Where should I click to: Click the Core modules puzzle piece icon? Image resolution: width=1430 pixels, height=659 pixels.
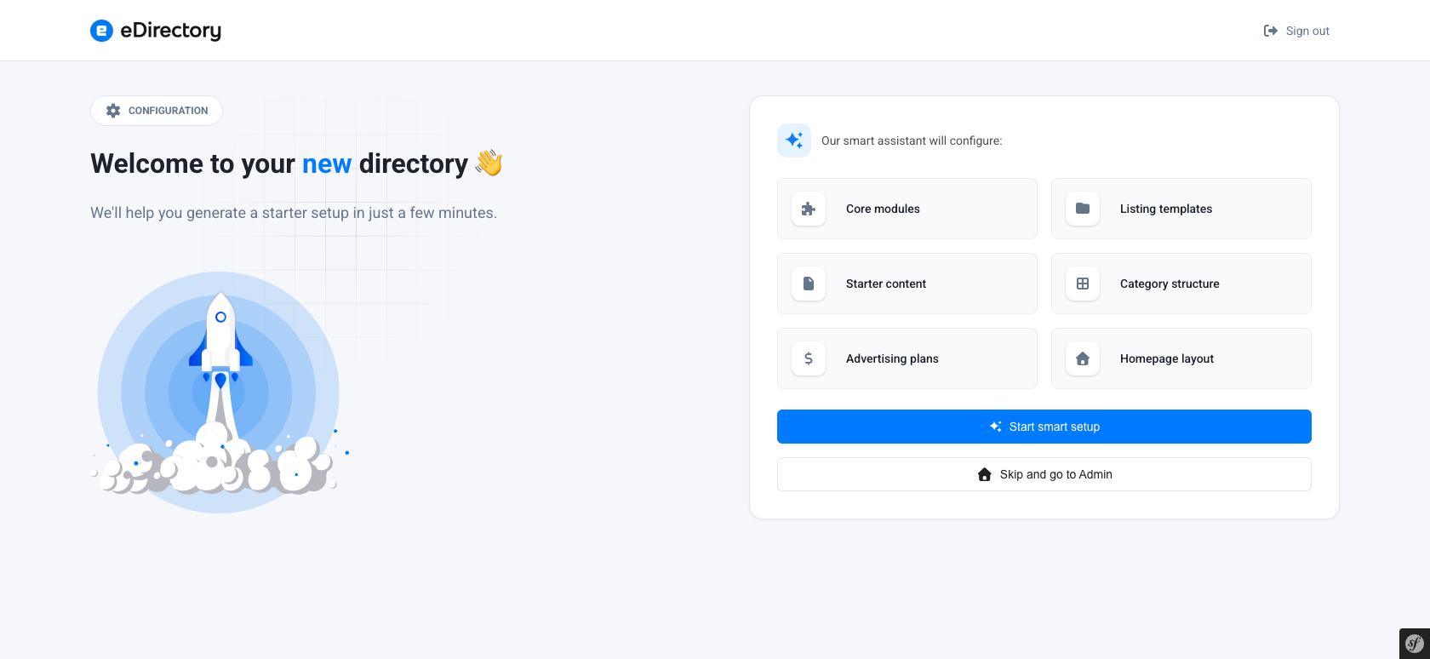coord(809,209)
